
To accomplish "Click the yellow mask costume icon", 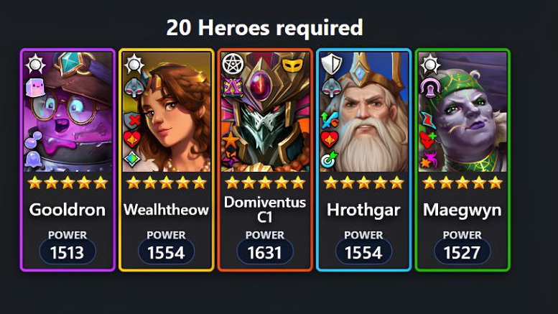I will [x=292, y=65].
